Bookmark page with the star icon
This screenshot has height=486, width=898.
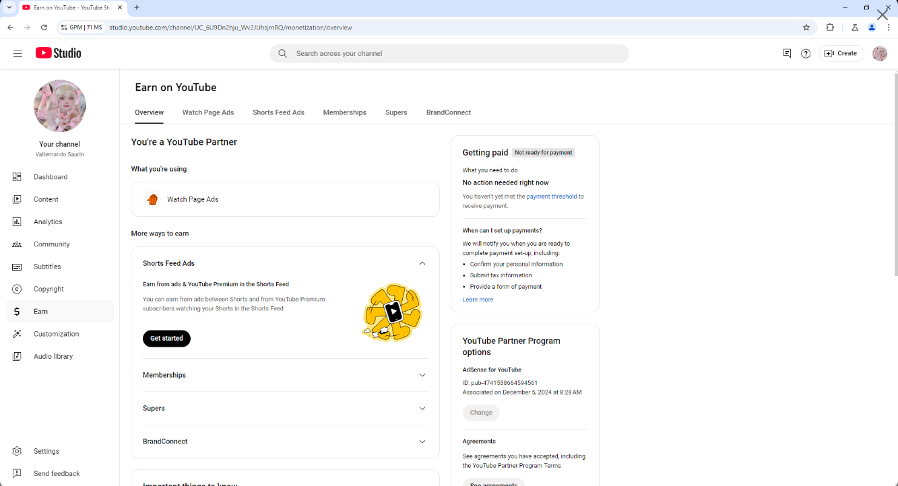(806, 28)
